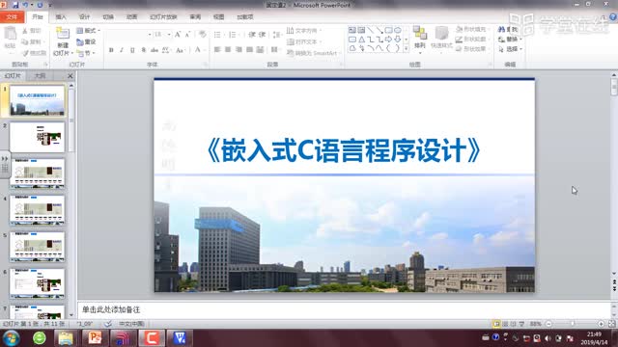Open the Character Spacing (AV) dropdown
Screen dimensions: 618x347
click(166, 50)
